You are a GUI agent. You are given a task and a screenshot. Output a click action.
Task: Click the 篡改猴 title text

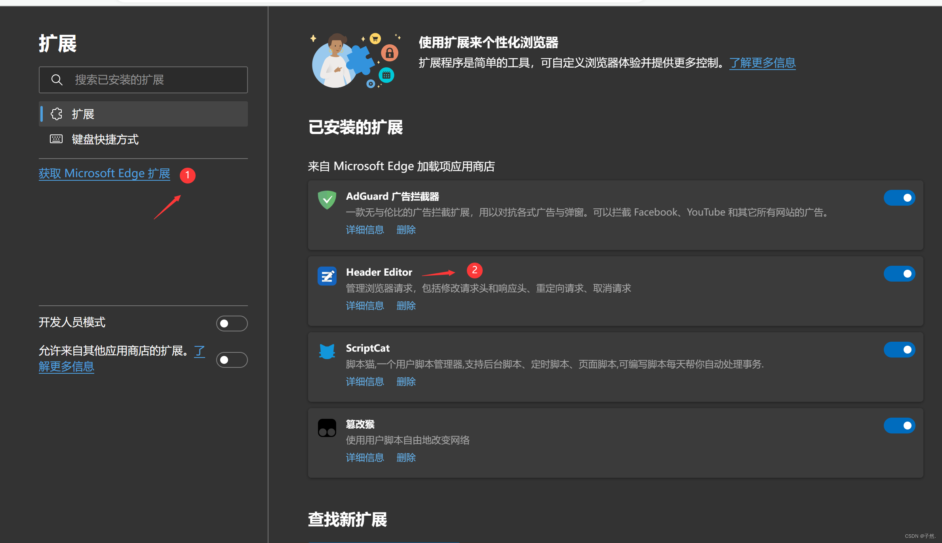pyautogui.click(x=360, y=424)
